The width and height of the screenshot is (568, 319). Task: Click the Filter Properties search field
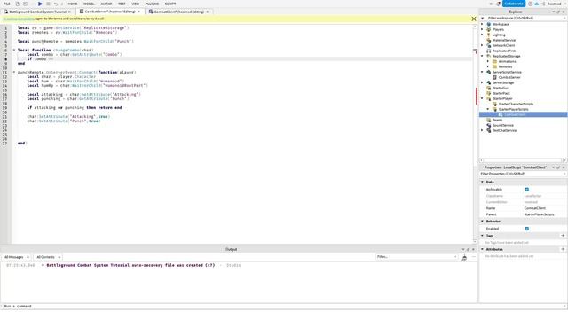[x=523, y=174]
